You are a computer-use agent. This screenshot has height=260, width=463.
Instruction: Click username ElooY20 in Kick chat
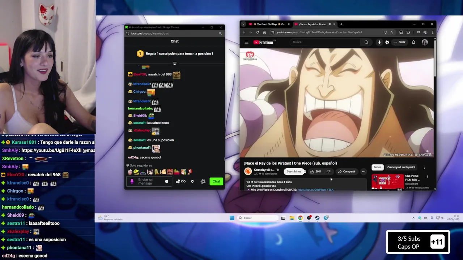click(x=140, y=74)
